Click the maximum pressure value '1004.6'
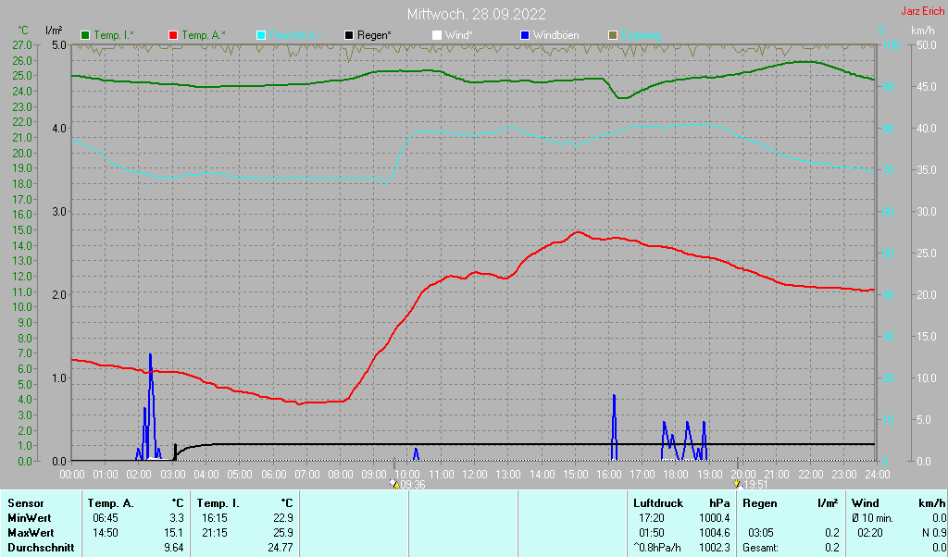 point(716,534)
